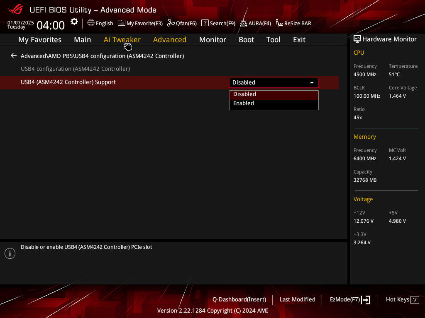Click the EzMode exit arrow icon
This screenshot has height=318, width=425.
tap(366, 300)
